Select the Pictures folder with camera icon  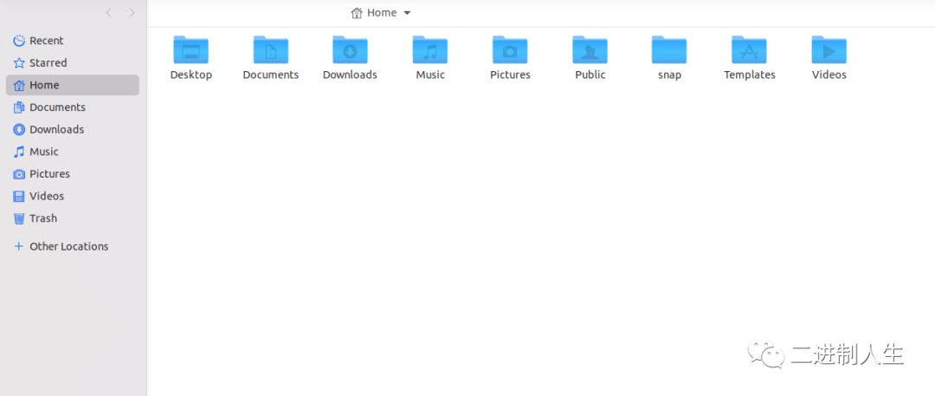[x=510, y=50]
